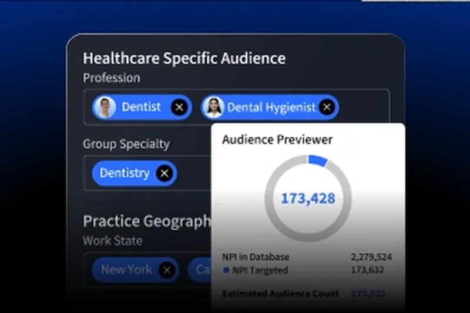Image resolution: width=470 pixels, height=313 pixels.
Task: Remove the Dentist profession chip
Action: click(x=180, y=107)
